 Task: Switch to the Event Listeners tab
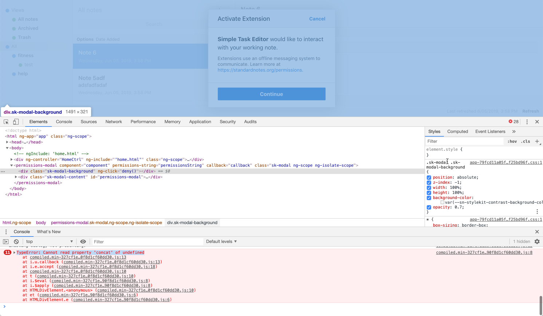pos(490,131)
